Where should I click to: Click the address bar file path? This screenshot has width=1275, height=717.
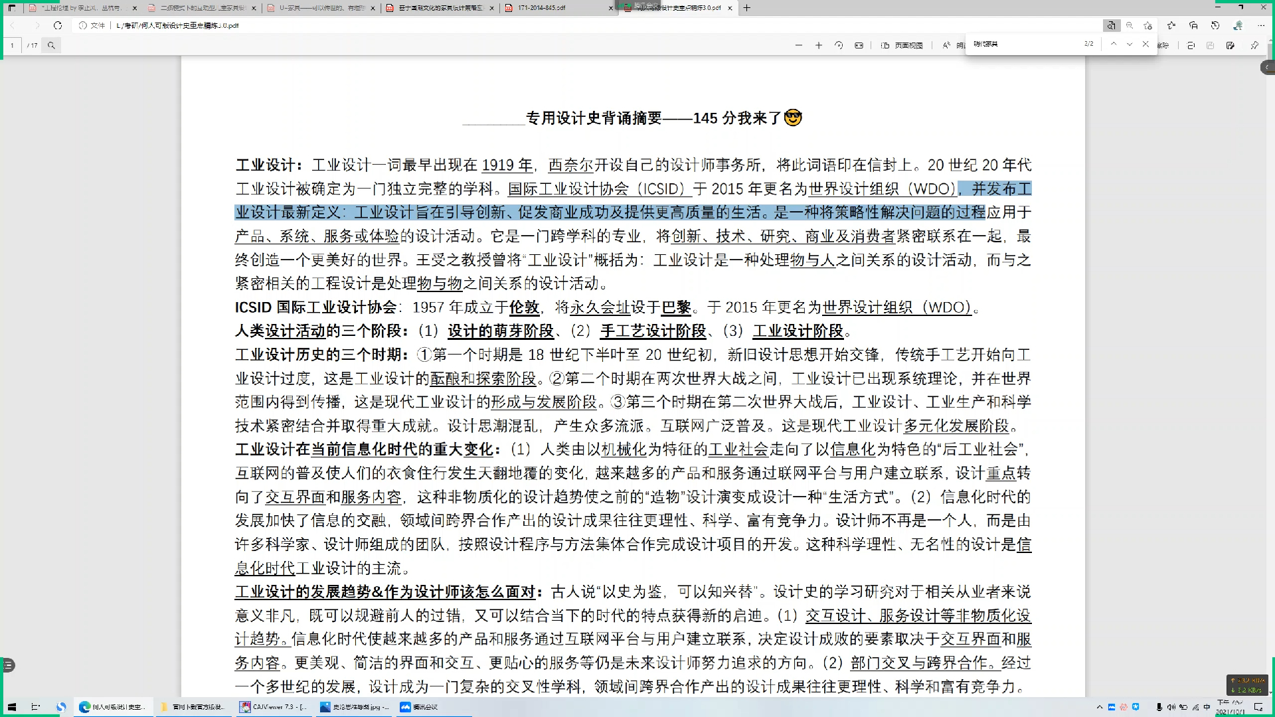click(x=177, y=25)
